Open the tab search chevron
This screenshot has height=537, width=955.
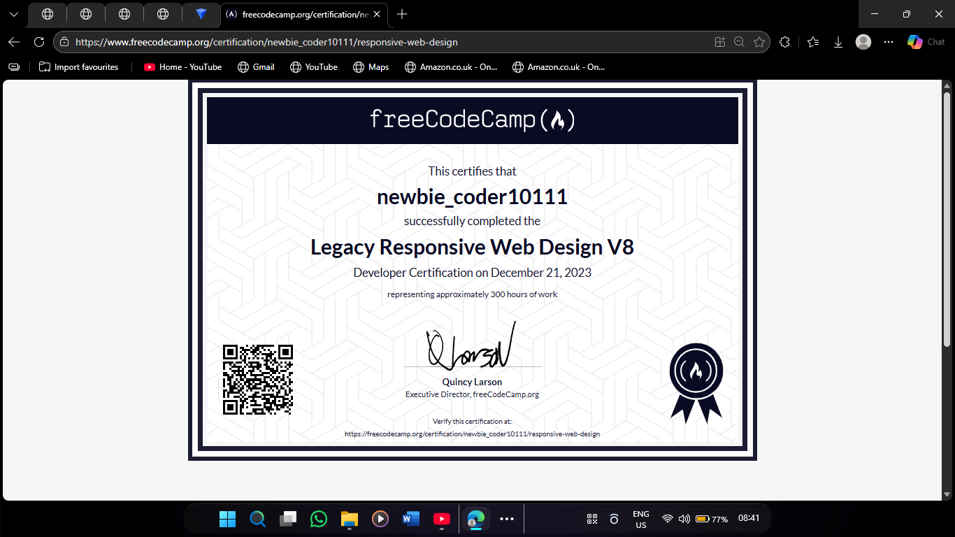tap(14, 14)
